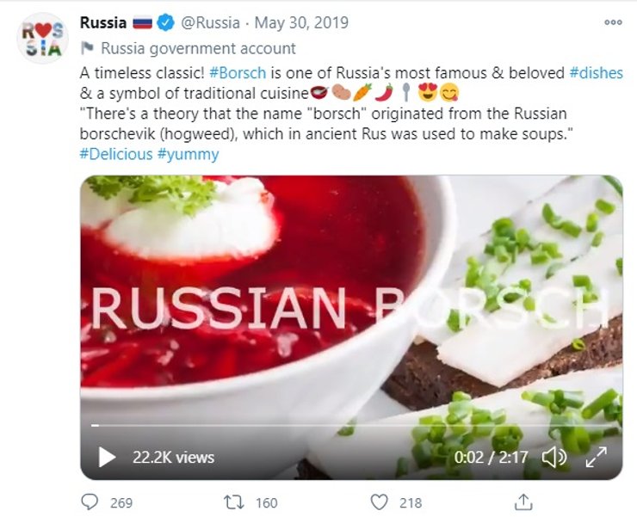The image size is (637, 517).
Task: Play the Russian Borsch video
Action: 107,457
